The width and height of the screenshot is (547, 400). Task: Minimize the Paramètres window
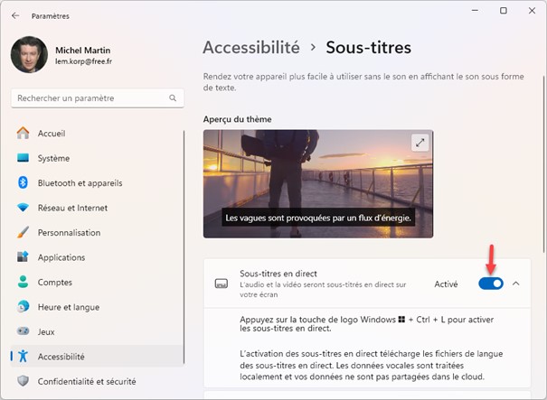475,11
